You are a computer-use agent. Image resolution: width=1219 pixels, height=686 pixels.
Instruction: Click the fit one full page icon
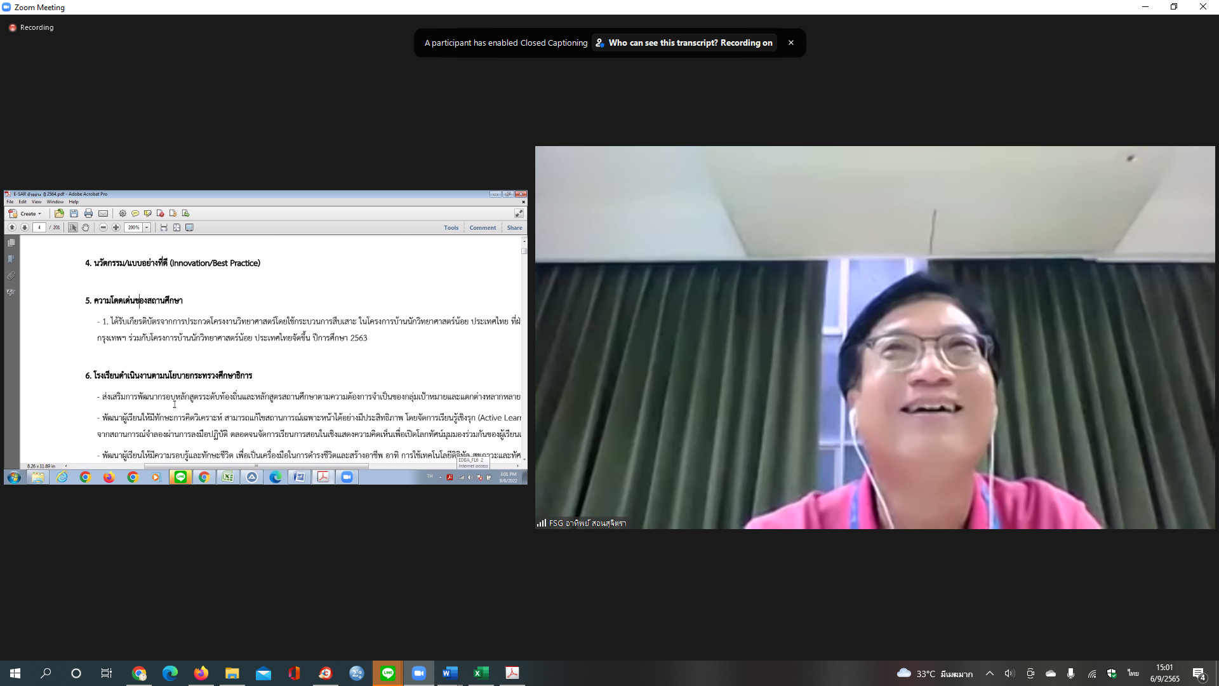177,227
